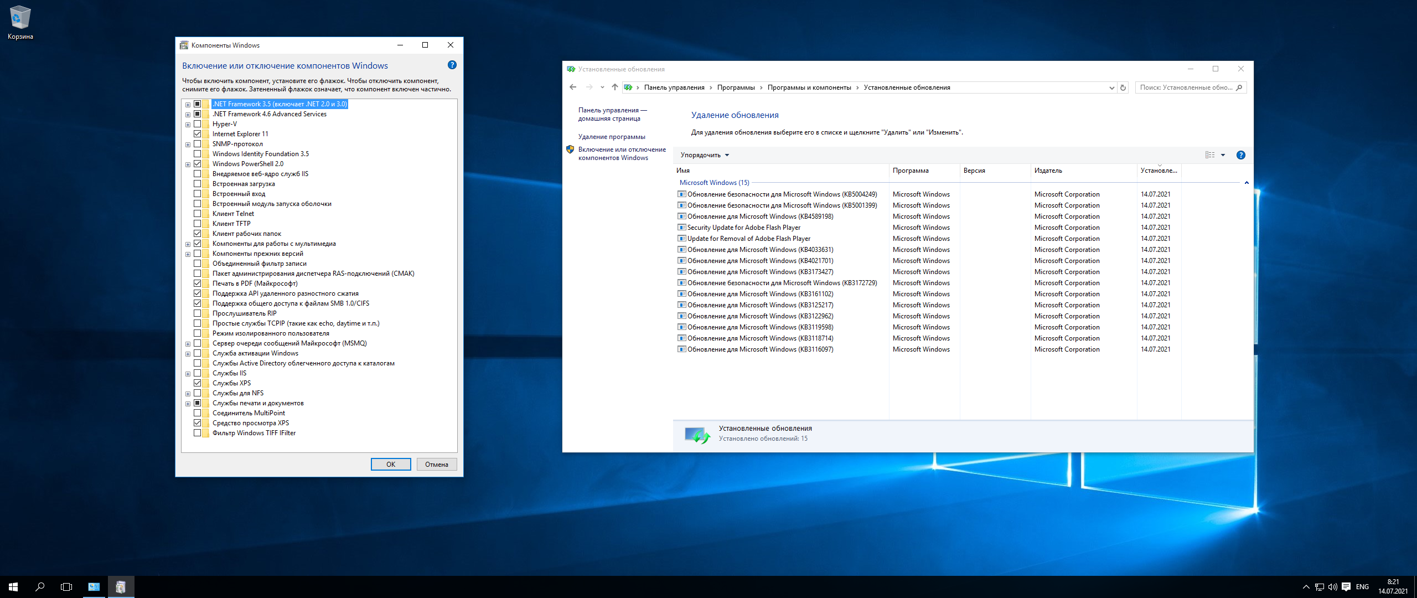Toggle the Hyper-V checkbox
1417x598 pixels.
click(x=197, y=124)
